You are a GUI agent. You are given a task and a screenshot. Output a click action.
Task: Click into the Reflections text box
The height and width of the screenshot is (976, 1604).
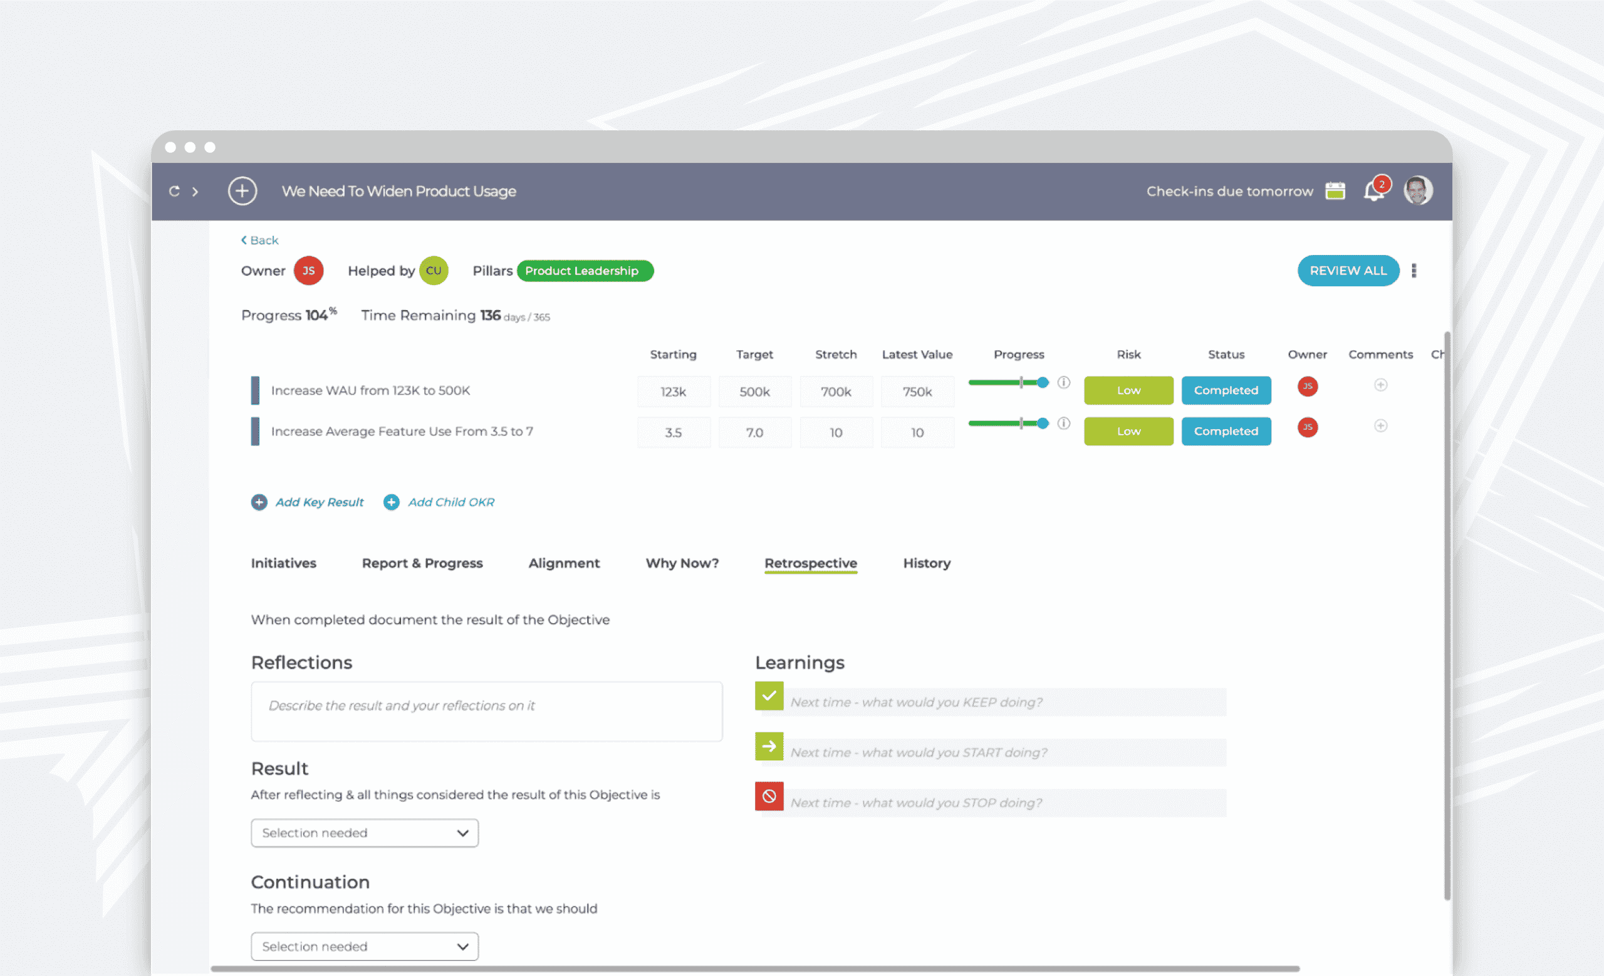pos(486,711)
